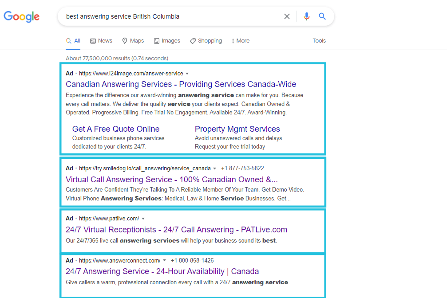Clear the search box with the X icon
This screenshot has height=298, width=447.
pyautogui.click(x=287, y=16)
